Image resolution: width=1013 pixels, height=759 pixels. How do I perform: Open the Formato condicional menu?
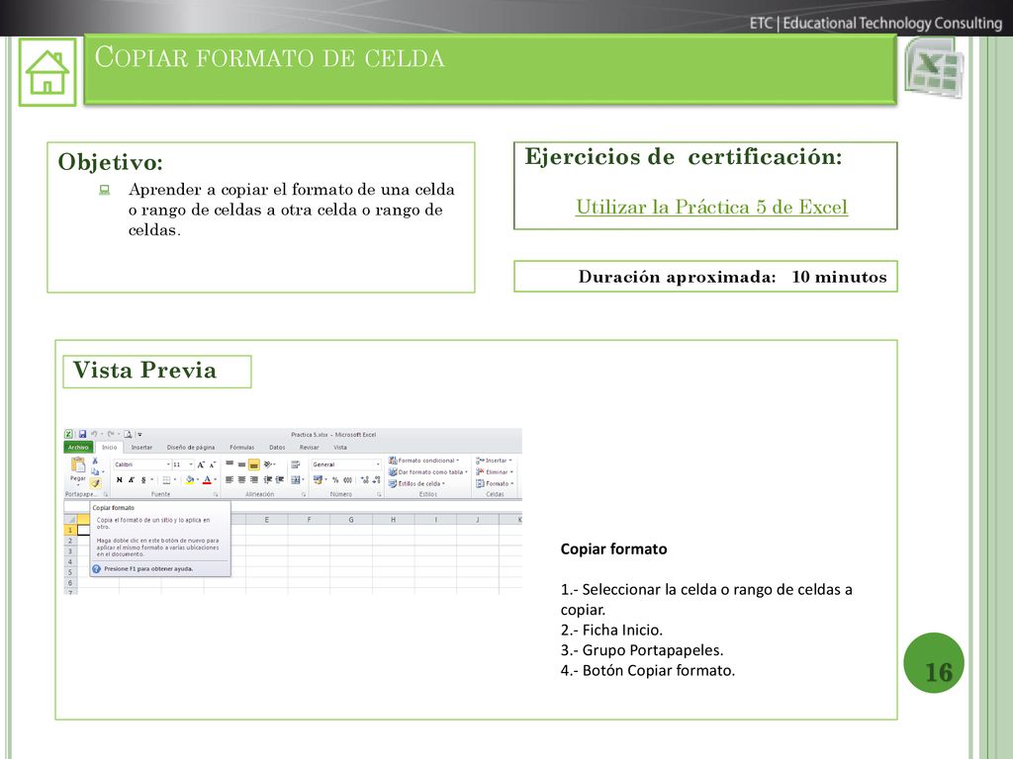[x=423, y=461]
